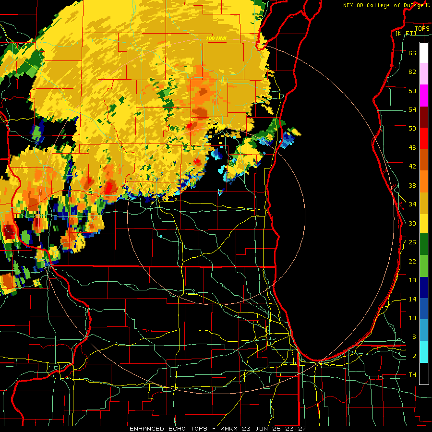Click the TH label on the legend
The height and width of the screenshot is (432, 432).
pyautogui.click(x=412, y=375)
